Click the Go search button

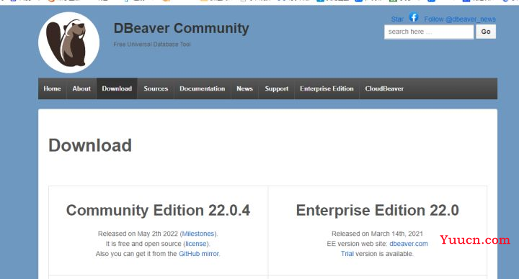486,32
